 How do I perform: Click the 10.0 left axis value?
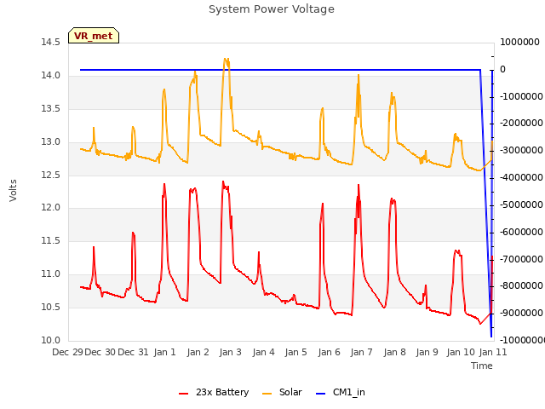click(51, 341)
